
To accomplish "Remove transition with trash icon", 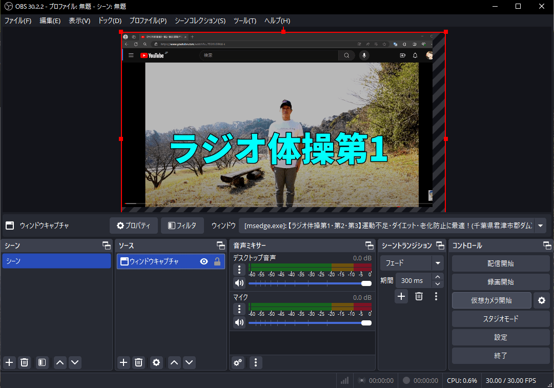I will (419, 296).
